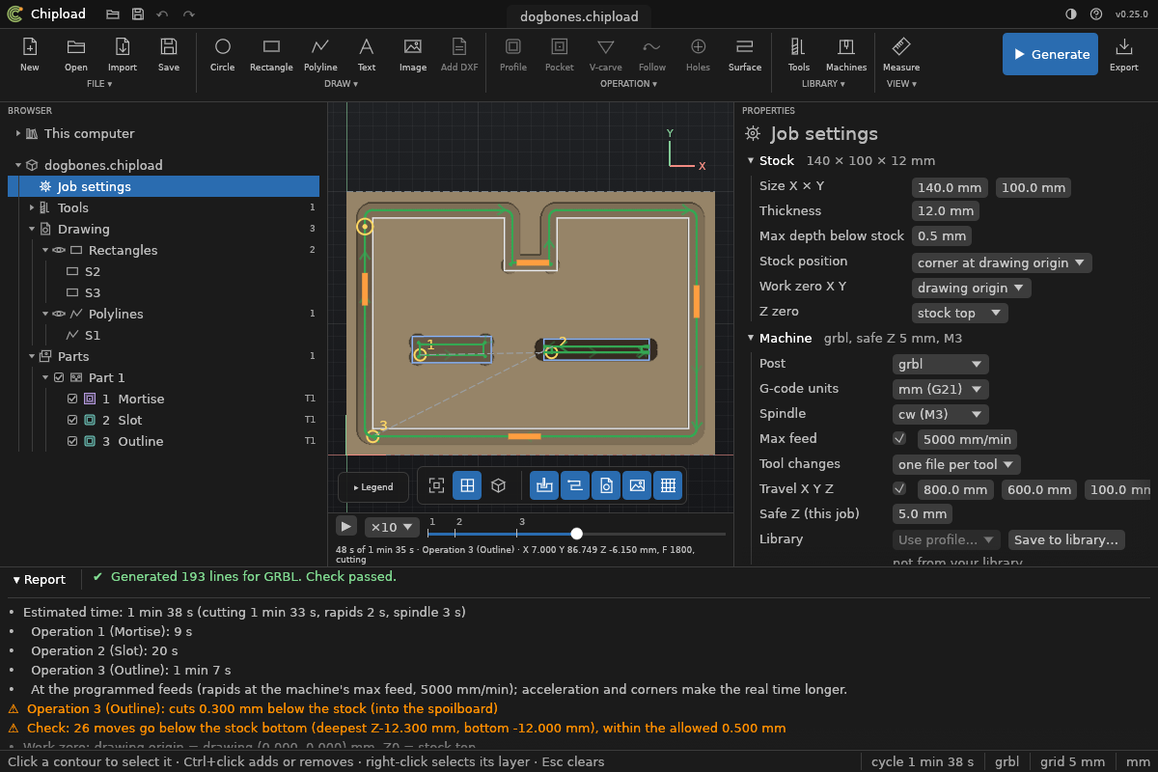Click the Image tool in toolbar
1158x772 pixels.
[413, 54]
